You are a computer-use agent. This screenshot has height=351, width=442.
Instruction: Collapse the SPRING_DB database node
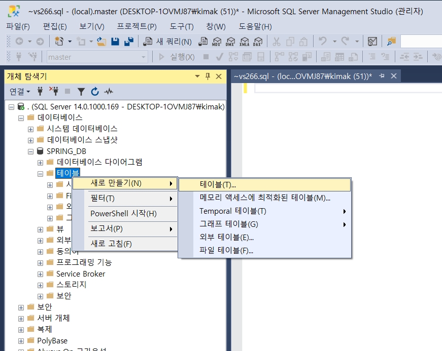[30, 151]
